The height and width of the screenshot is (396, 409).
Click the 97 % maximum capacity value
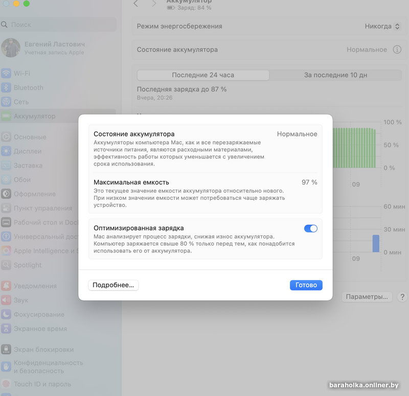309,182
